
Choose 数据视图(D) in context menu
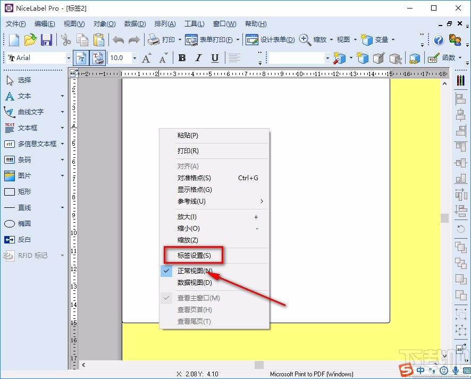pyautogui.click(x=214, y=283)
